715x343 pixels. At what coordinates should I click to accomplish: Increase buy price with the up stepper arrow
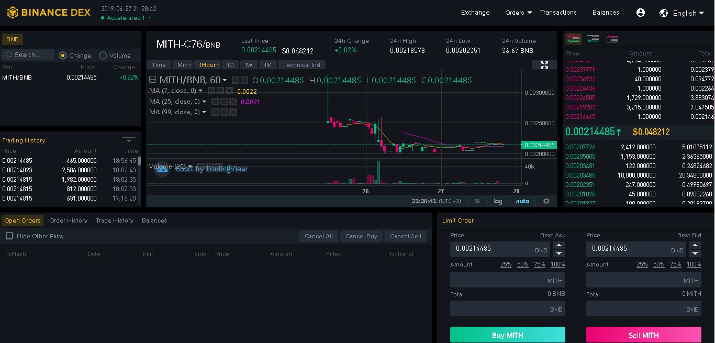pyautogui.click(x=559, y=245)
